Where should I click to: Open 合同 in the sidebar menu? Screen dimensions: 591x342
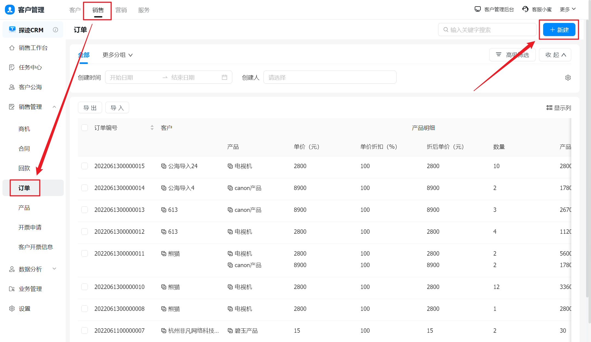click(24, 148)
